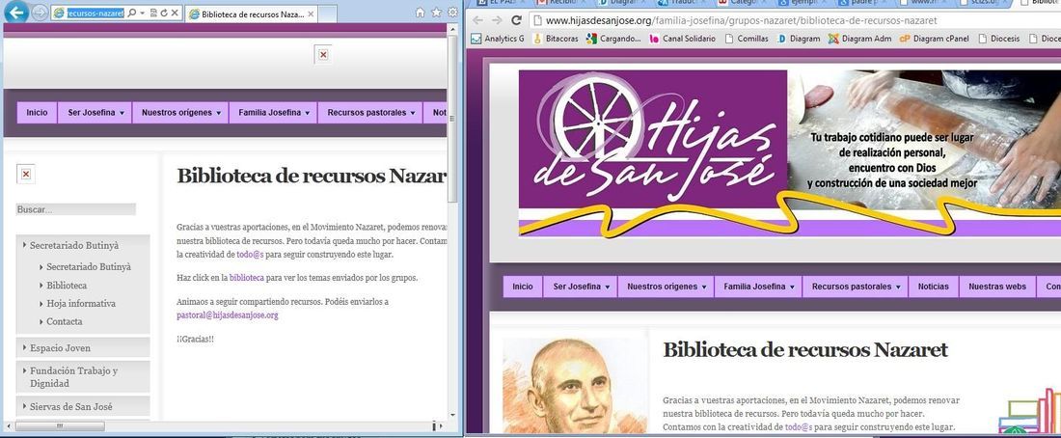Click Inicio in the IE page menu
Image resolution: width=1061 pixels, height=438 pixels.
tap(38, 112)
